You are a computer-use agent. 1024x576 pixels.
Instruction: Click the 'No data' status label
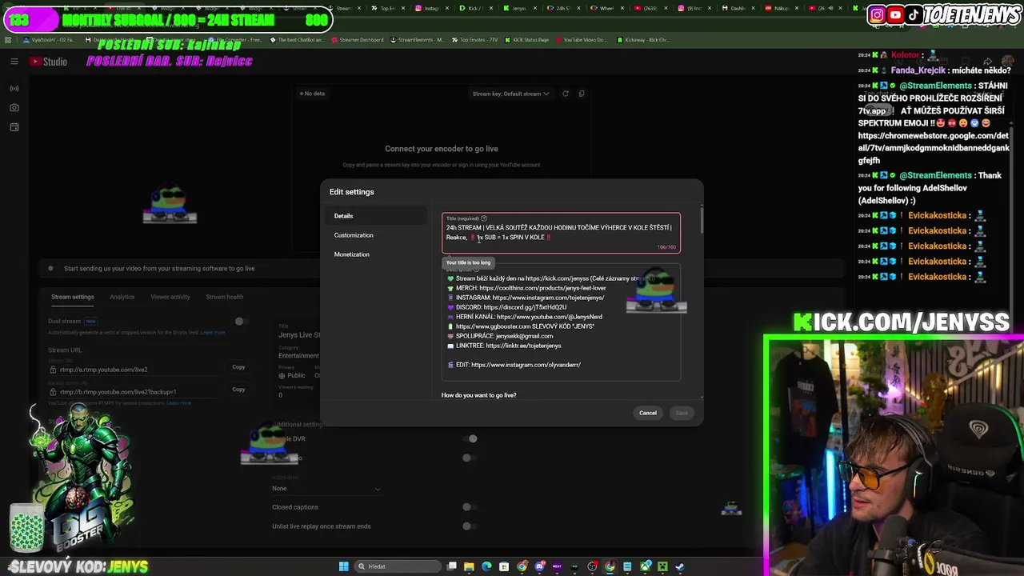[312, 94]
